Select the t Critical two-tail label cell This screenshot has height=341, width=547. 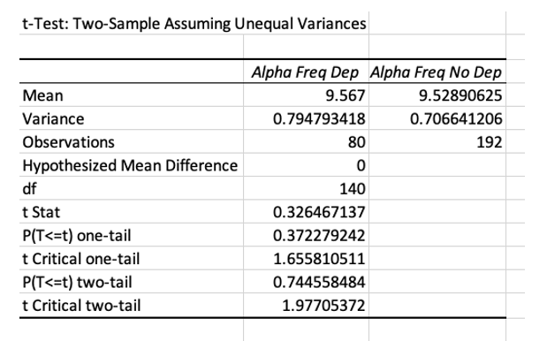tap(132, 306)
